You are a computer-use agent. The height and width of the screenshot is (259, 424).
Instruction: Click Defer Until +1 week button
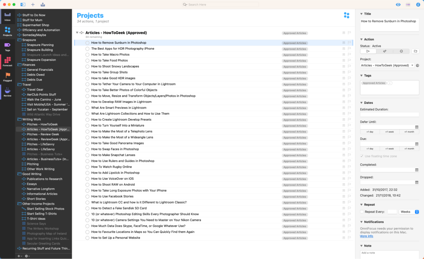(x=389, y=132)
